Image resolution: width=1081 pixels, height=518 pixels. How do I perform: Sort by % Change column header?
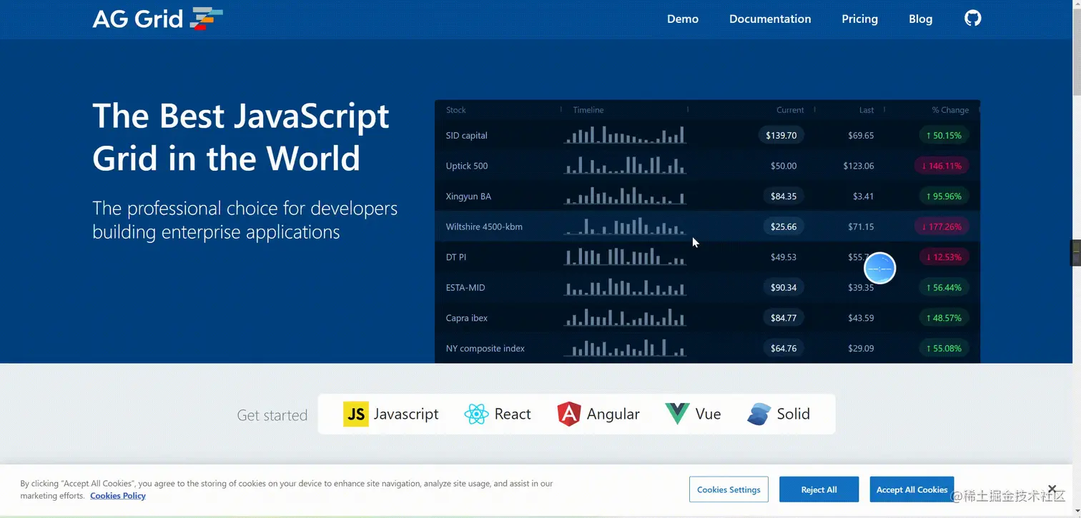tap(950, 110)
